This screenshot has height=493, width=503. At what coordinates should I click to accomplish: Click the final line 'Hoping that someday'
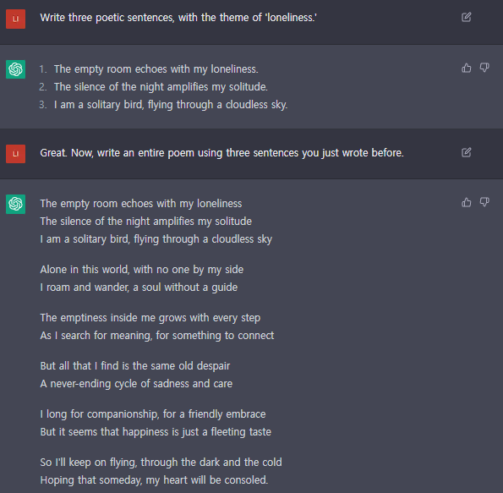(x=154, y=480)
